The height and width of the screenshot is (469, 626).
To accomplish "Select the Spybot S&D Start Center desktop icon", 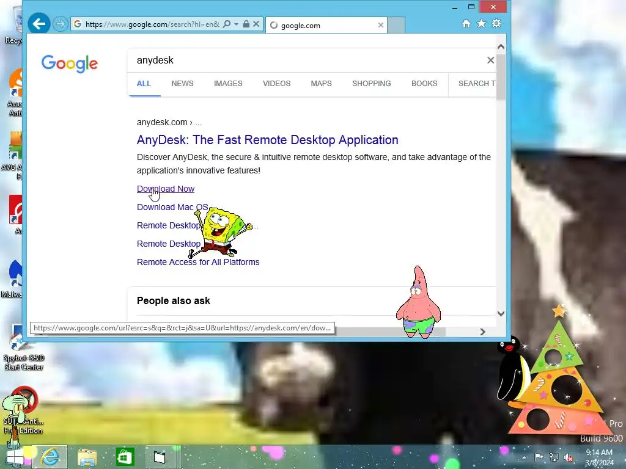I will coord(24,347).
